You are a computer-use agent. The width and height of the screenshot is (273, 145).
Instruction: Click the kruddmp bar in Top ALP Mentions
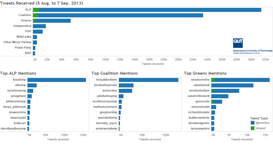(56, 80)
